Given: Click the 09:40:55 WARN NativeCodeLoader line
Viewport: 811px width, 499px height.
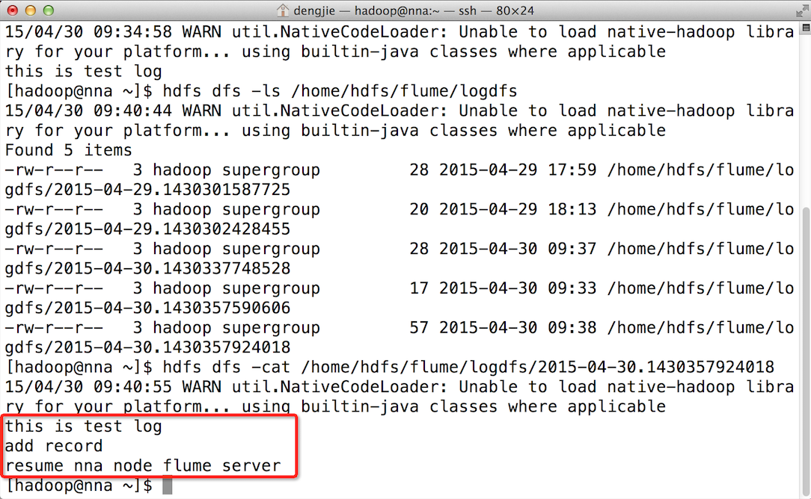Looking at the screenshot, I should 400,387.
